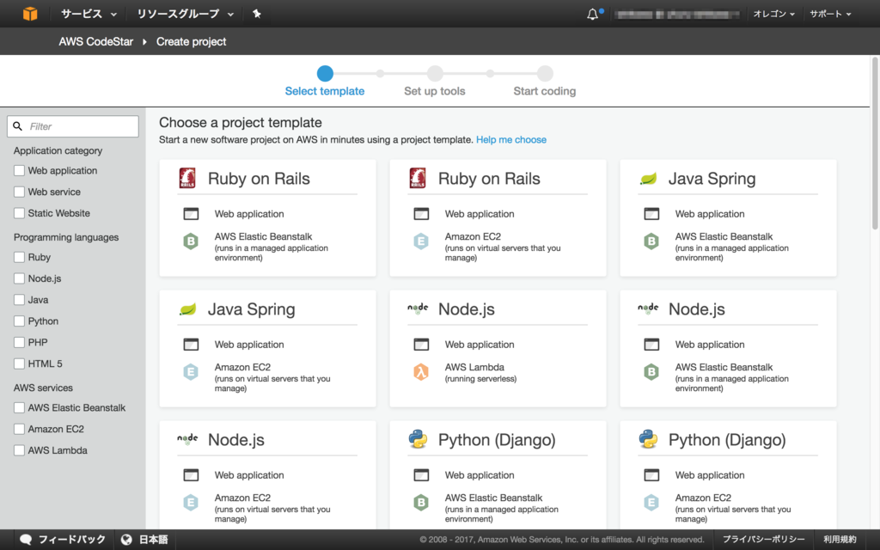The width and height of the screenshot is (880, 550).
Task: Click the globe language icon in footer
Action: coord(126,540)
